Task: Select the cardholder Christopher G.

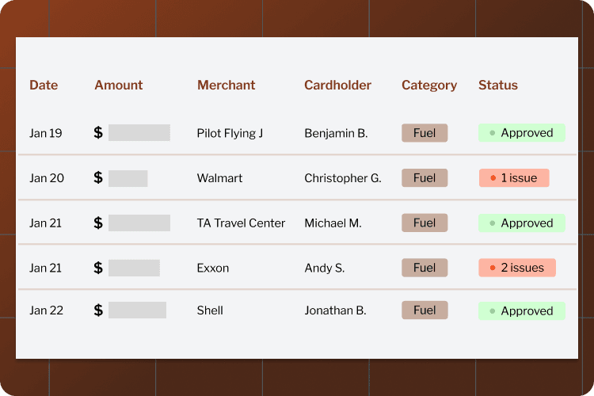Action: pos(343,178)
